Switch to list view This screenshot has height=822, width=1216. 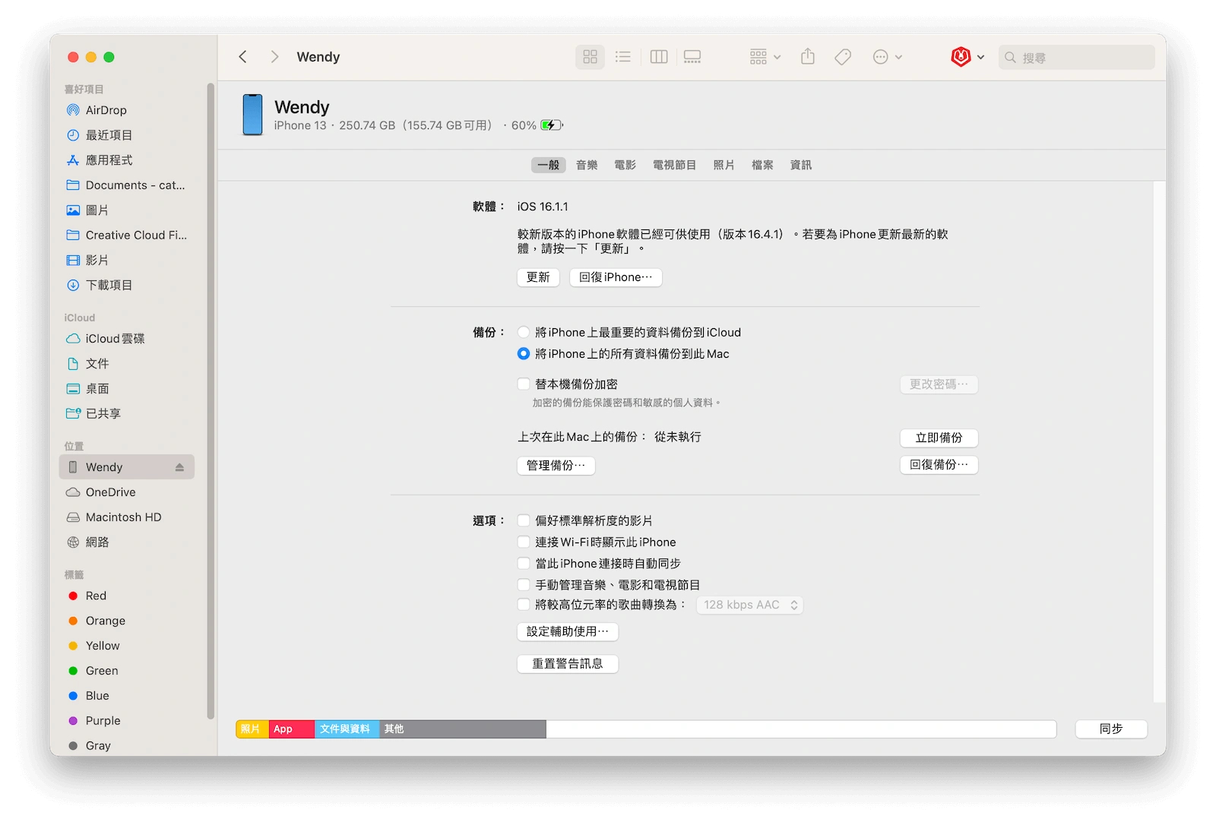tap(622, 57)
